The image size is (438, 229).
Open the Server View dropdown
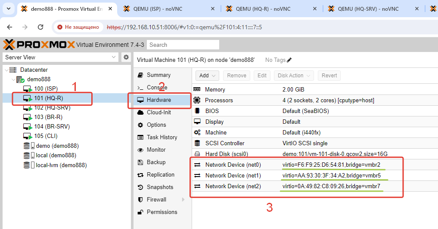pos(60,57)
